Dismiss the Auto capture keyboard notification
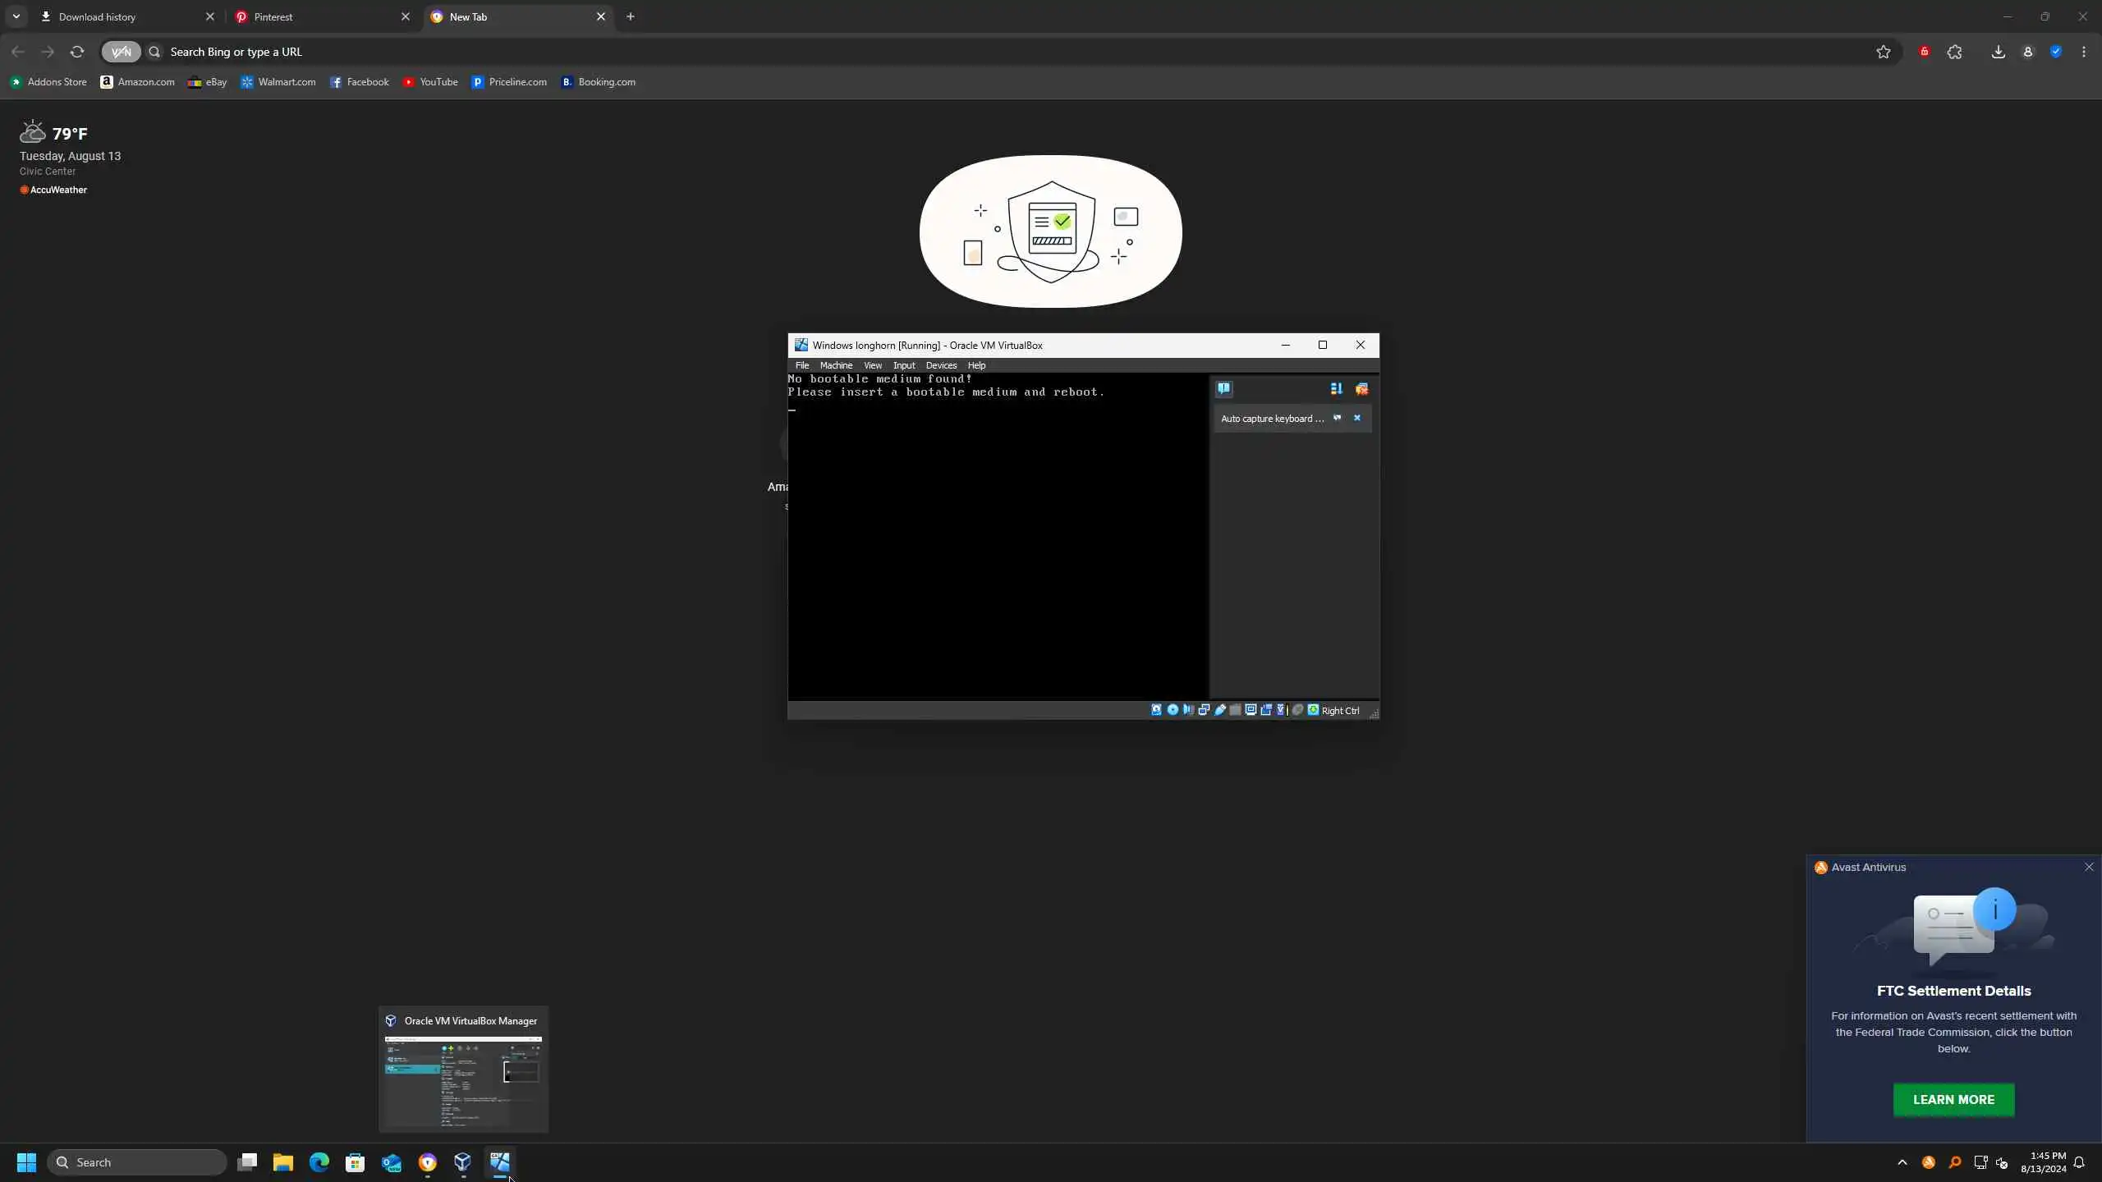The width and height of the screenshot is (2102, 1182). click(1356, 418)
